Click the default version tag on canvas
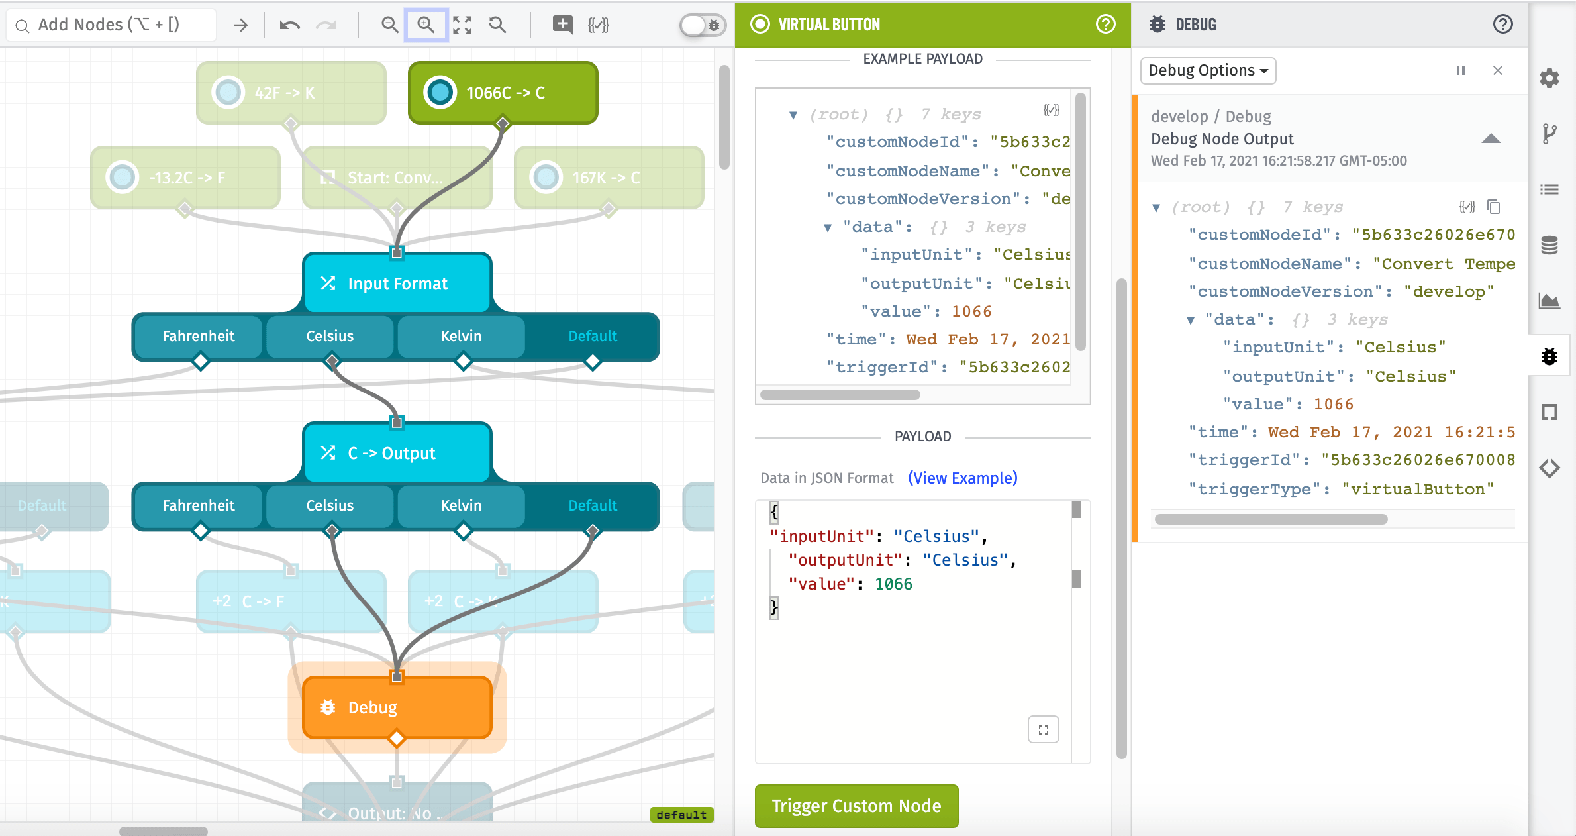 [x=681, y=815]
